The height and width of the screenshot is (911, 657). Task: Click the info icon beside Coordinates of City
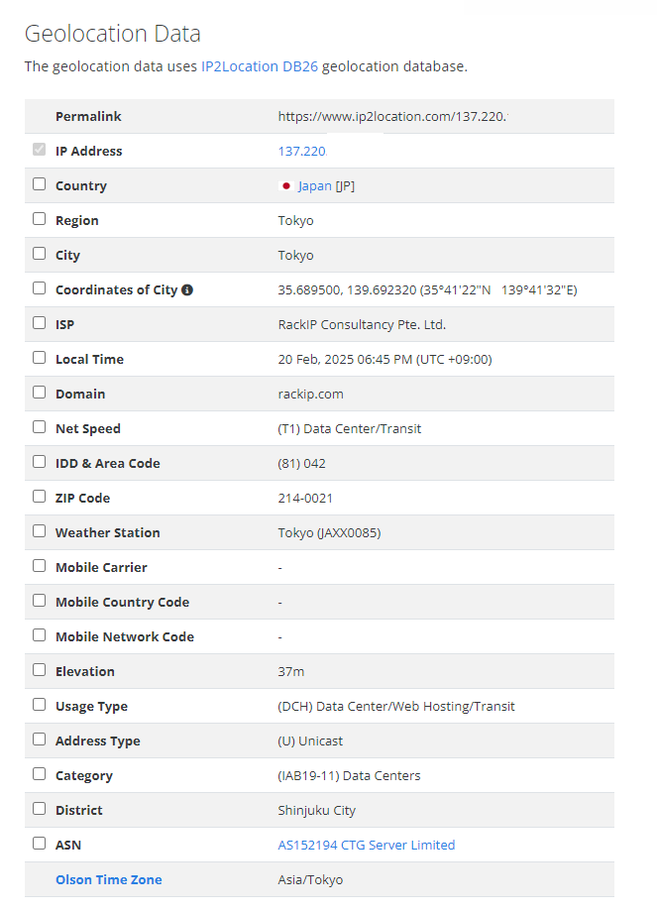[187, 289]
